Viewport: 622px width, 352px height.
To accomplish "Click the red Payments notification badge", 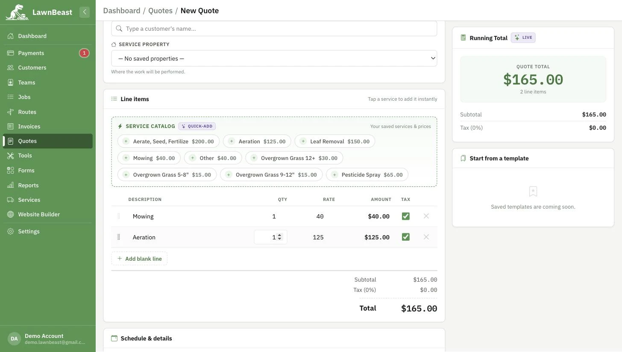I will [84, 53].
